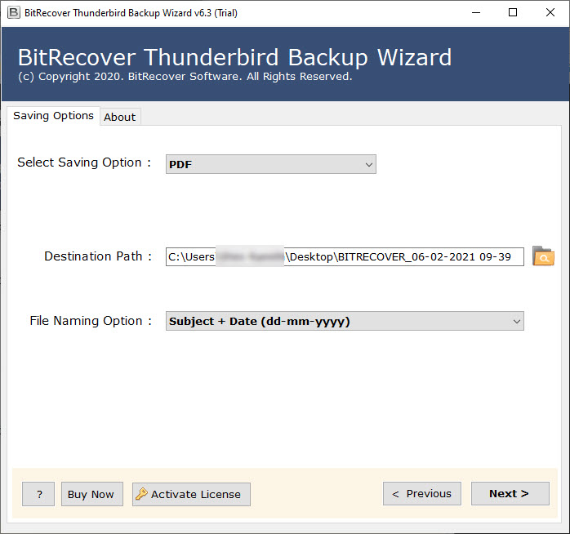Click the Buy Now button

(x=91, y=494)
